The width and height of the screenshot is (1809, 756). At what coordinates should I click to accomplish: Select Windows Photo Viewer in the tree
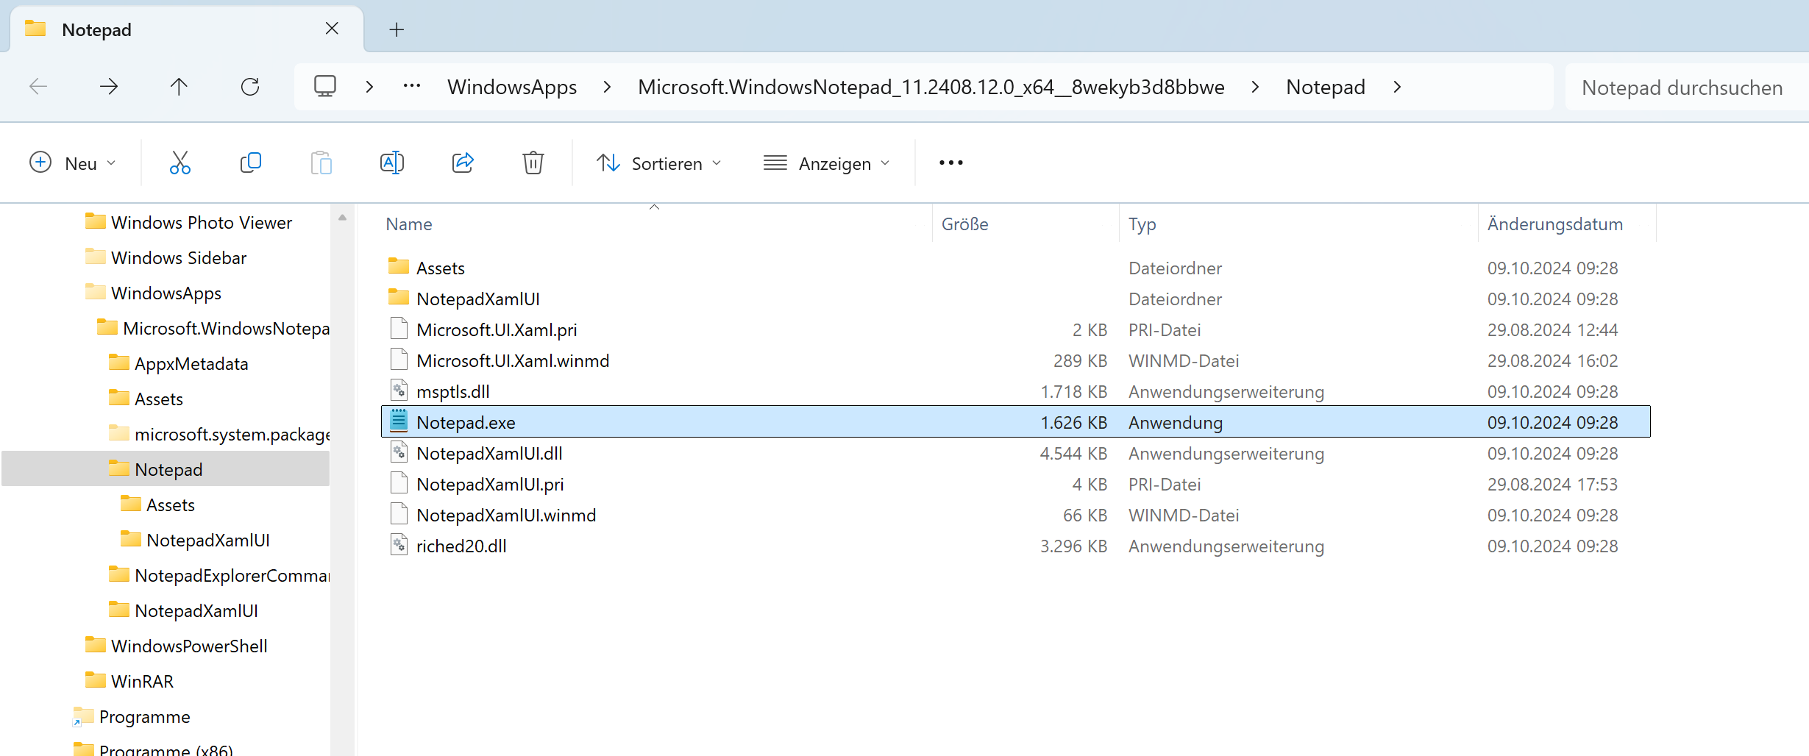pyautogui.click(x=202, y=222)
